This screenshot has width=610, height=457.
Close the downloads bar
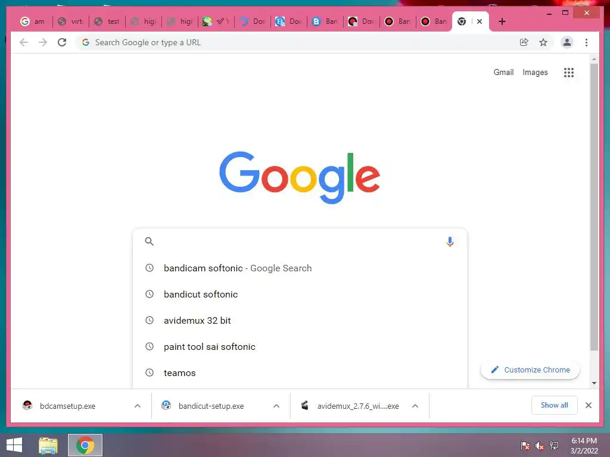(588, 405)
